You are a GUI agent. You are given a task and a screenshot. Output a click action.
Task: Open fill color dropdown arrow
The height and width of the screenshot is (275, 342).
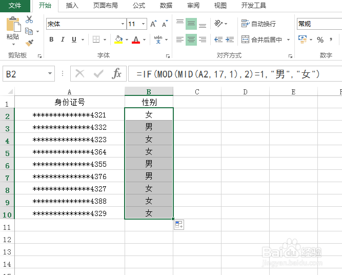tap(127, 40)
